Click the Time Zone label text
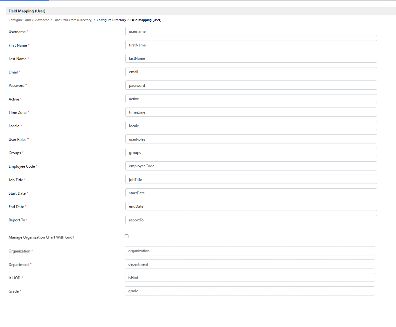The image size is (396, 327). pyautogui.click(x=17, y=113)
